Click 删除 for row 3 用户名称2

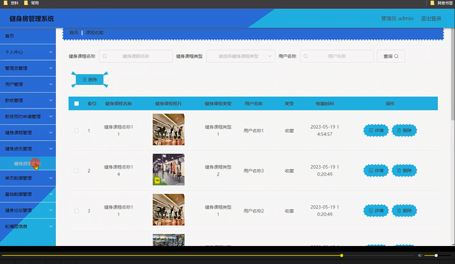click(x=404, y=211)
